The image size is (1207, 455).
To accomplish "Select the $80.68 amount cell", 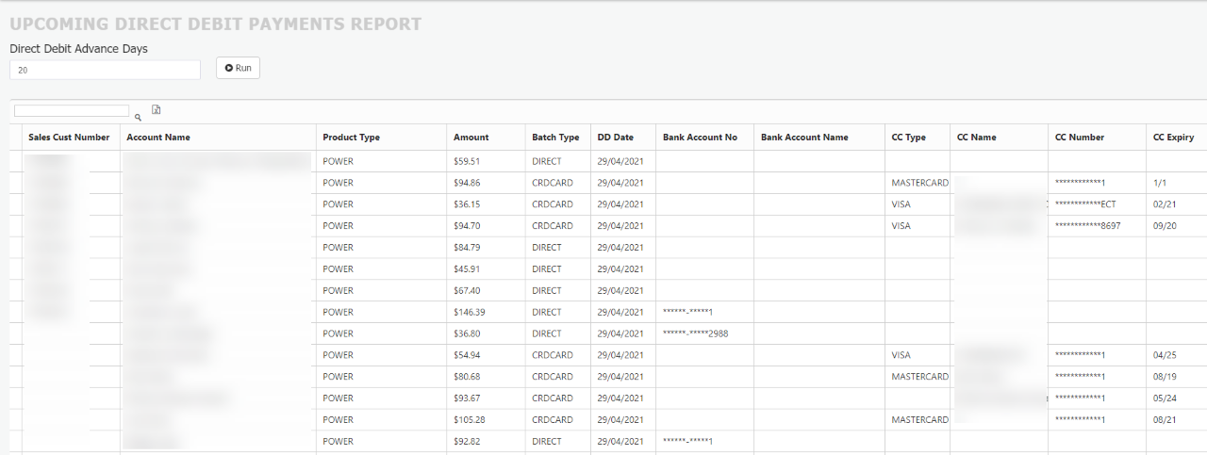I will [467, 377].
